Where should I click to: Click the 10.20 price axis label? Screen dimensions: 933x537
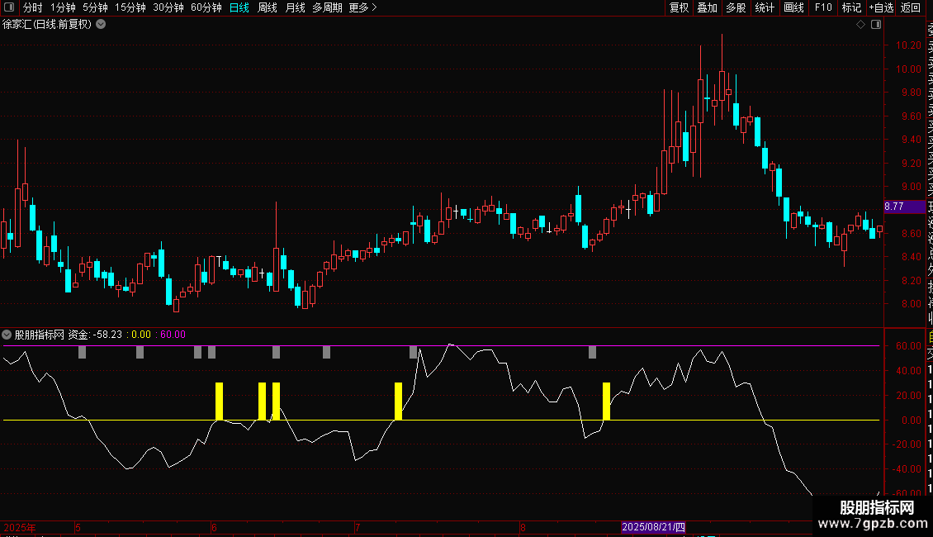(x=908, y=45)
